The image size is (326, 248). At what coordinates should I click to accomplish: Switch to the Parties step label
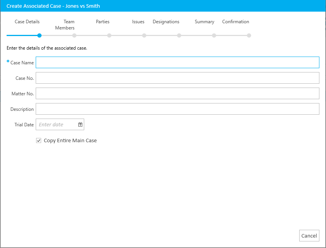103,22
